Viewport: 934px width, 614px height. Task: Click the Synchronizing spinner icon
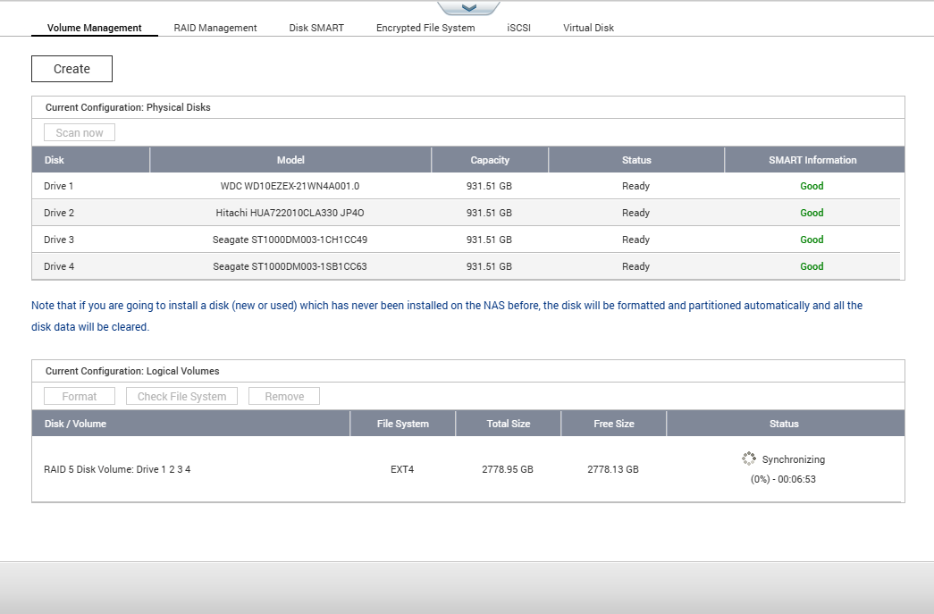click(x=749, y=458)
